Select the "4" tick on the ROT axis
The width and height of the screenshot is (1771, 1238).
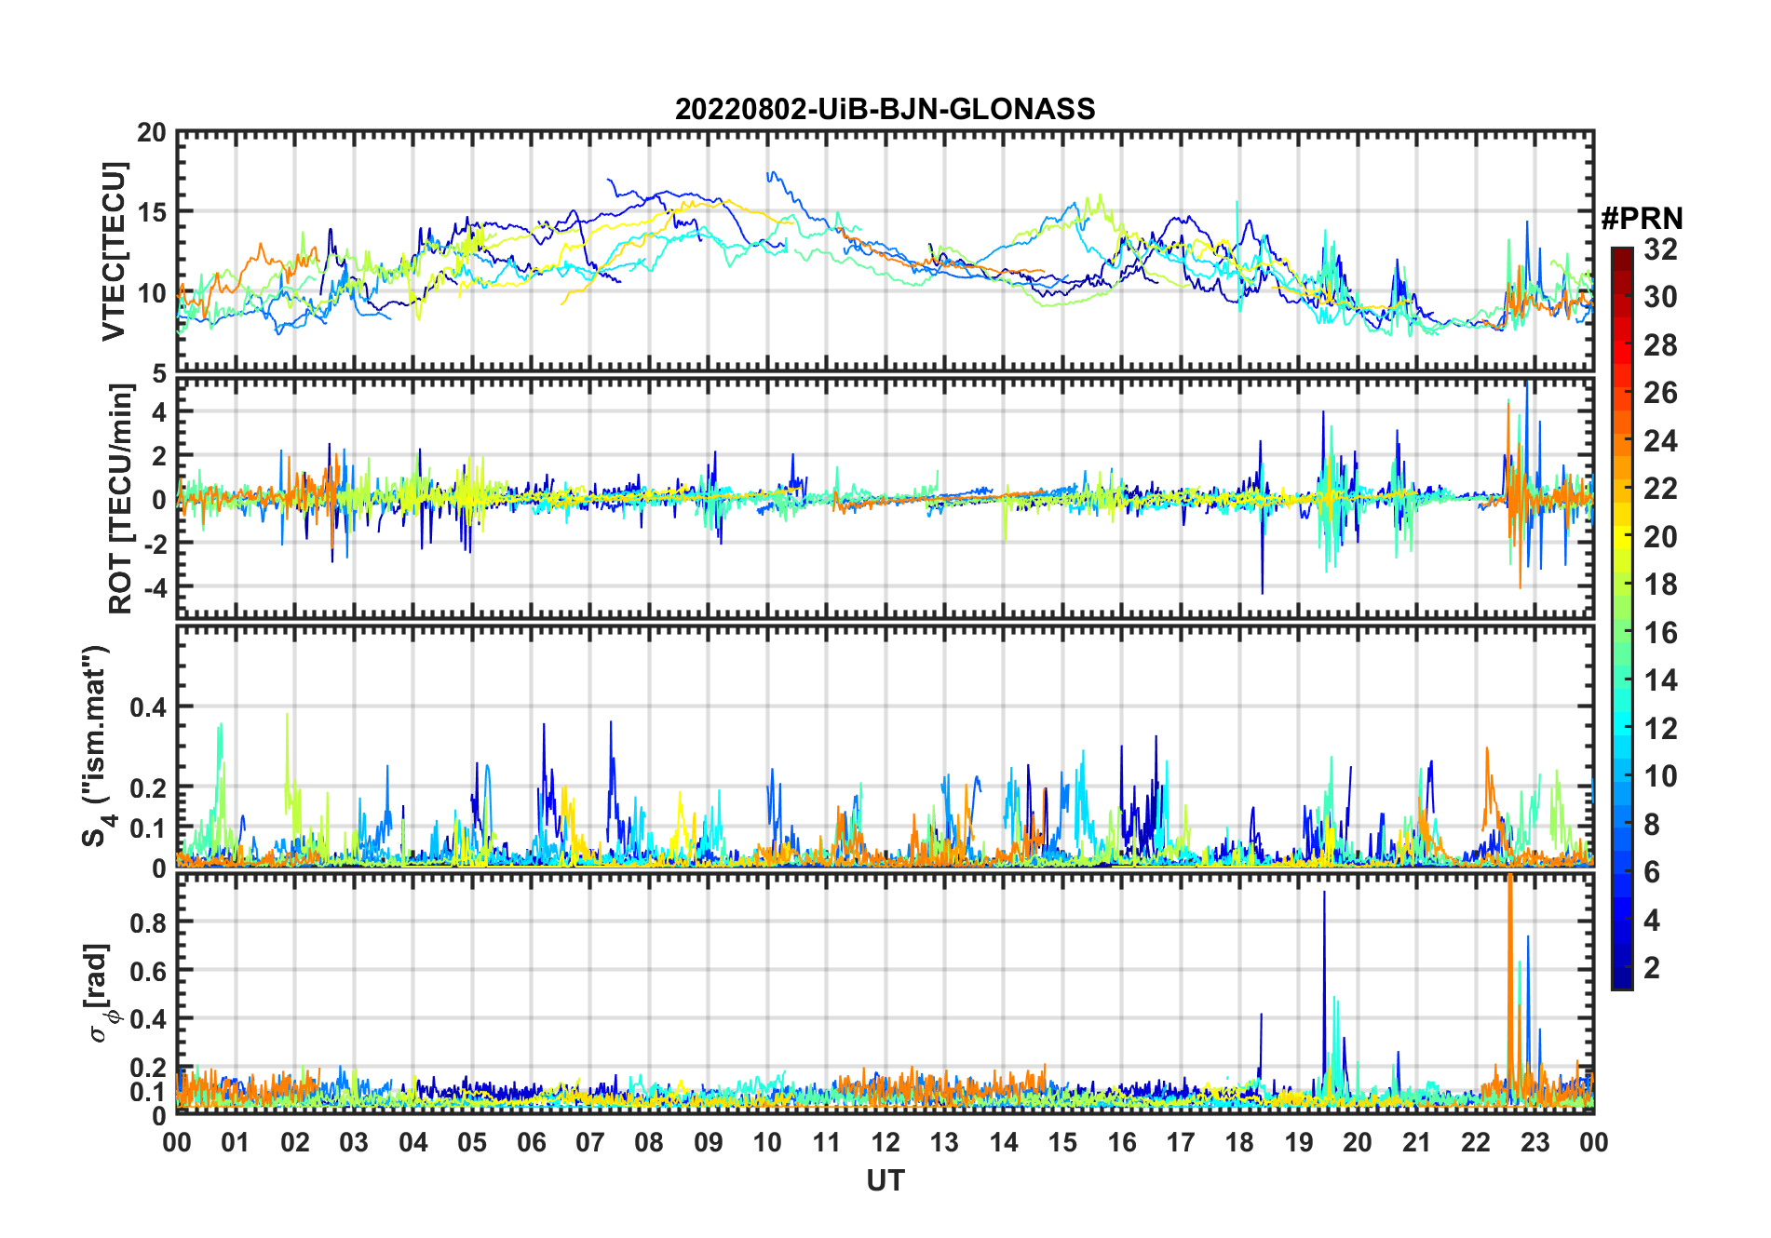(159, 411)
